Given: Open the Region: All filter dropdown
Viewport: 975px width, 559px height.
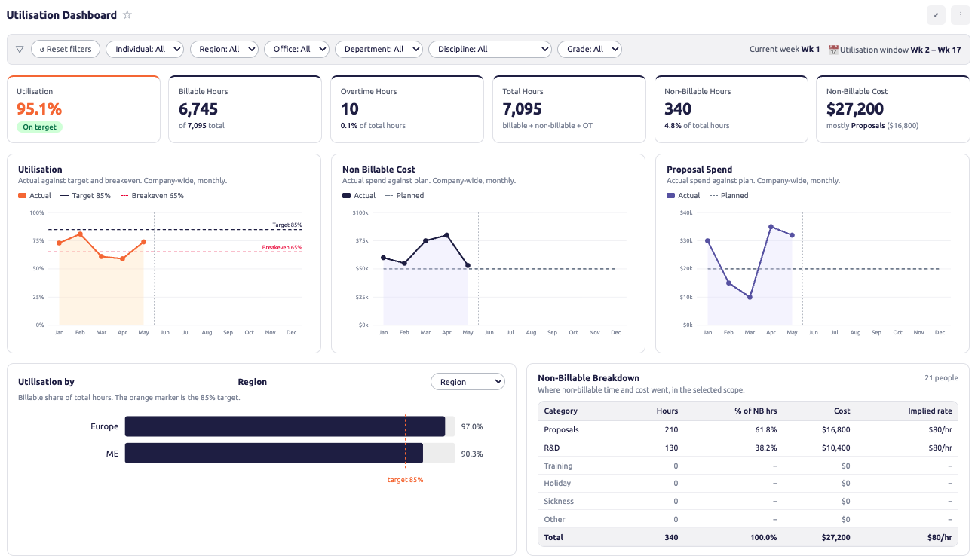Looking at the screenshot, I should click(x=224, y=49).
